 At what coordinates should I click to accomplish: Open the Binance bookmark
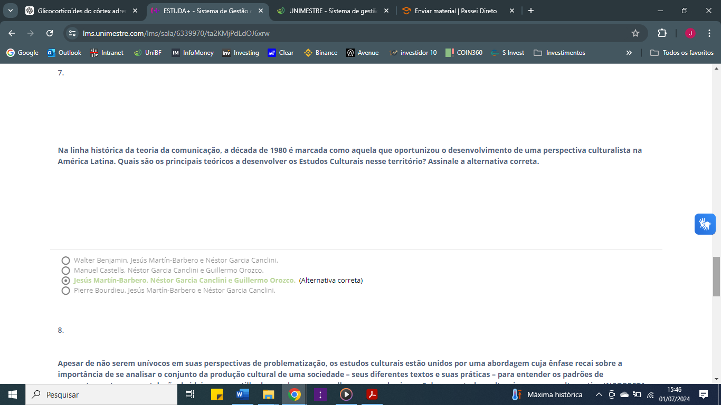[320, 53]
